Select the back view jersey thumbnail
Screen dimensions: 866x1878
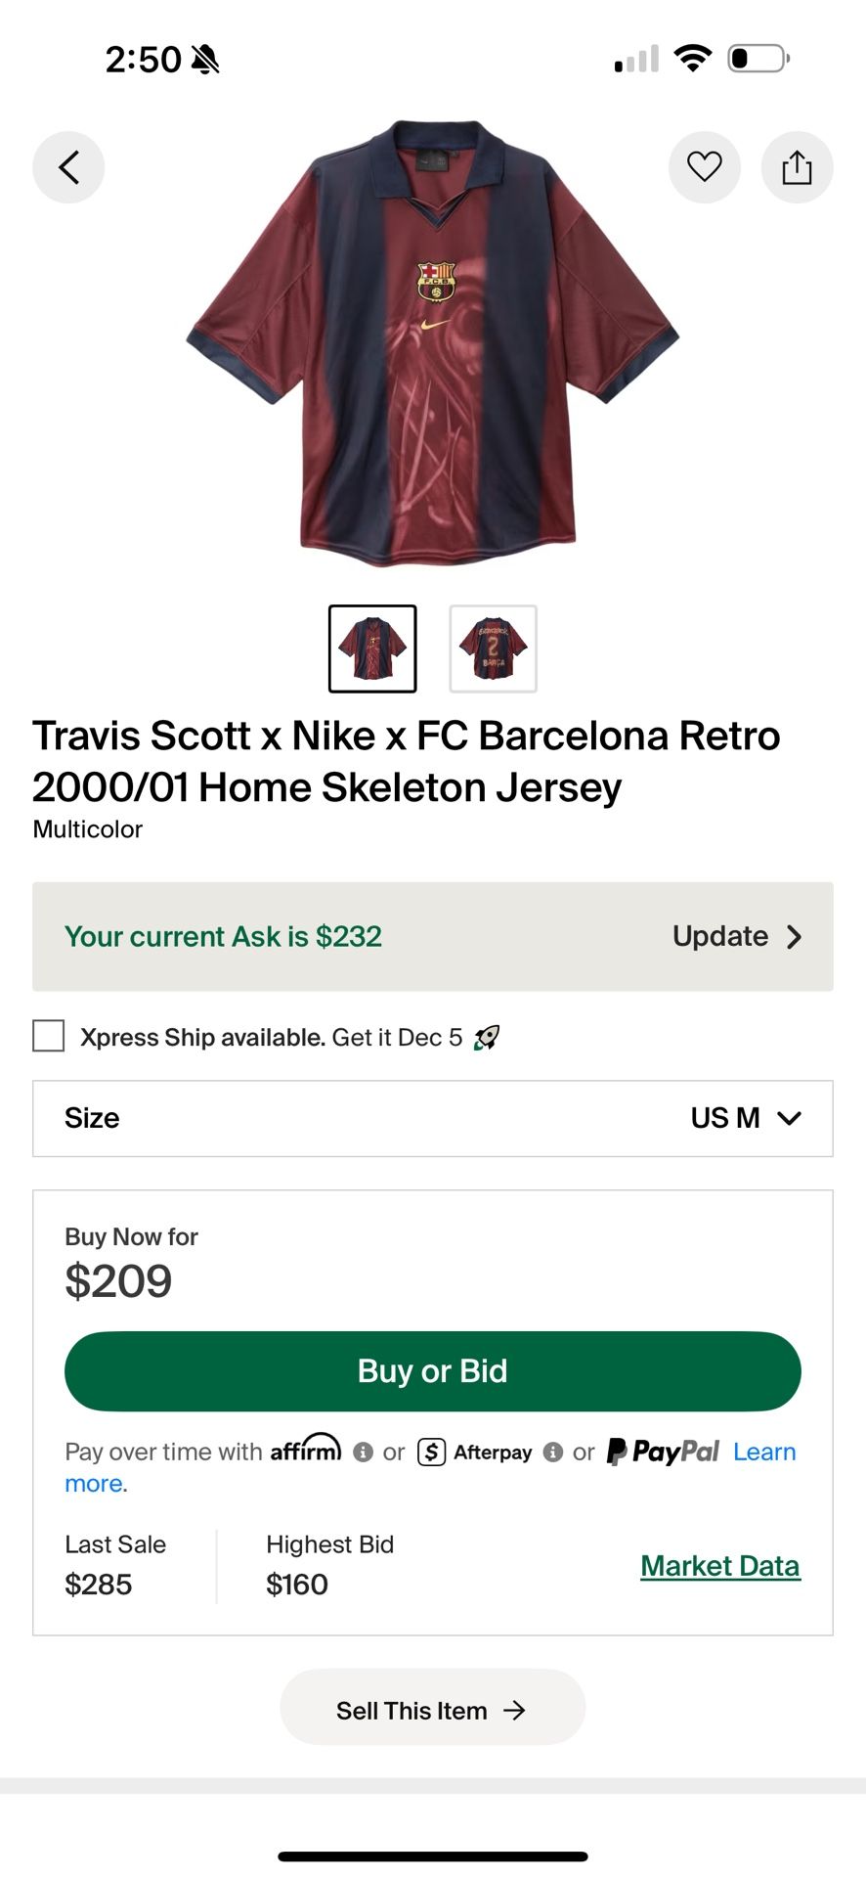click(x=493, y=648)
